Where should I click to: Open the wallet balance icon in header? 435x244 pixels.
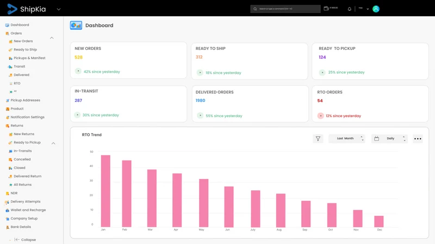[x=326, y=9]
